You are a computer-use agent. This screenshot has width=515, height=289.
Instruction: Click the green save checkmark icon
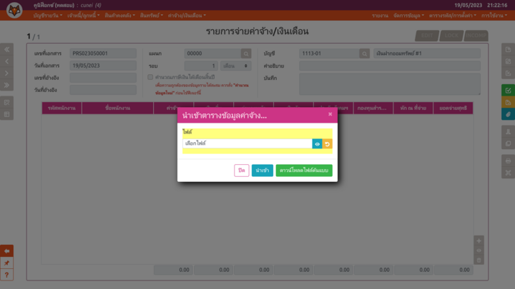(x=508, y=91)
